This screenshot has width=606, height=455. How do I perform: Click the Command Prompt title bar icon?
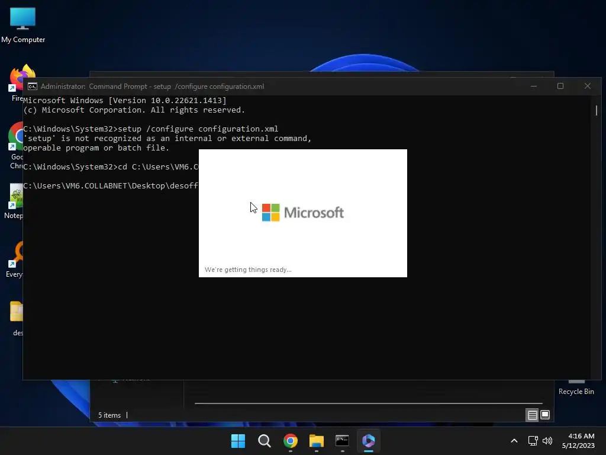point(33,86)
